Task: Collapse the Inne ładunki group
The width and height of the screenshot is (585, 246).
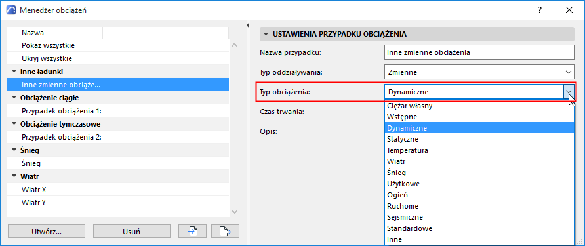Action: tap(14, 71)
